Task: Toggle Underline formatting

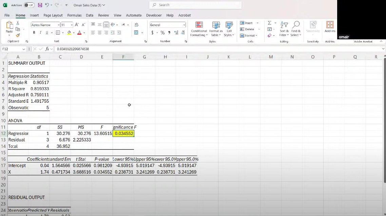Action: pyautogui.click(x=47, y=33)
